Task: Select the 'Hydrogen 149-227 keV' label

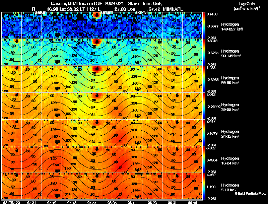Action: pyautogui.click(x=232, y=27)
